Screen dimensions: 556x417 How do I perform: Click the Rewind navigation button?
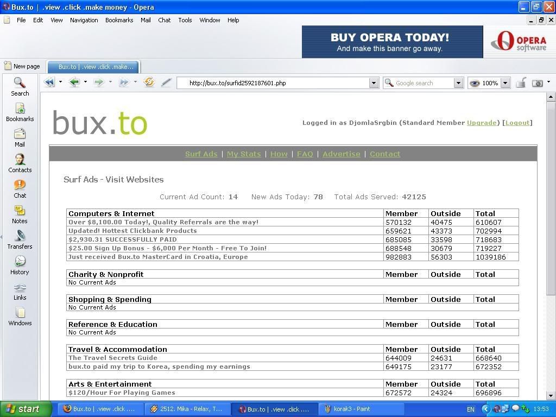pyautogui.click(x=49, y=83)
